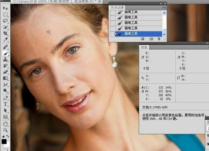Viewport: 209px width, 151px height.
Task: Select the Rectangular Marquee tool
Action: tap(5, 14)
